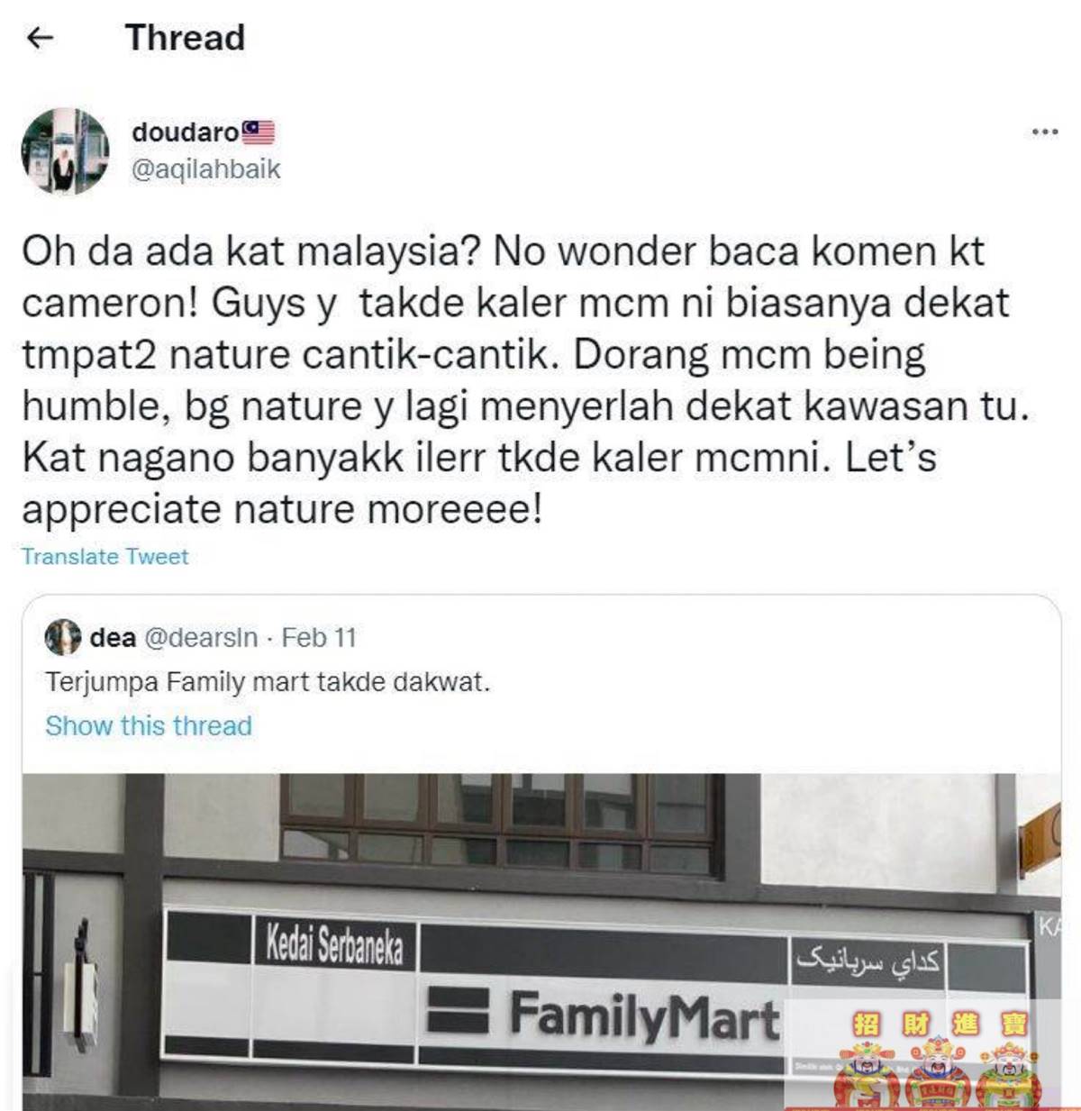Open the @aqilahbaik handle
The height and width of the screenshot is (1111, 1081).
(206, 169)
